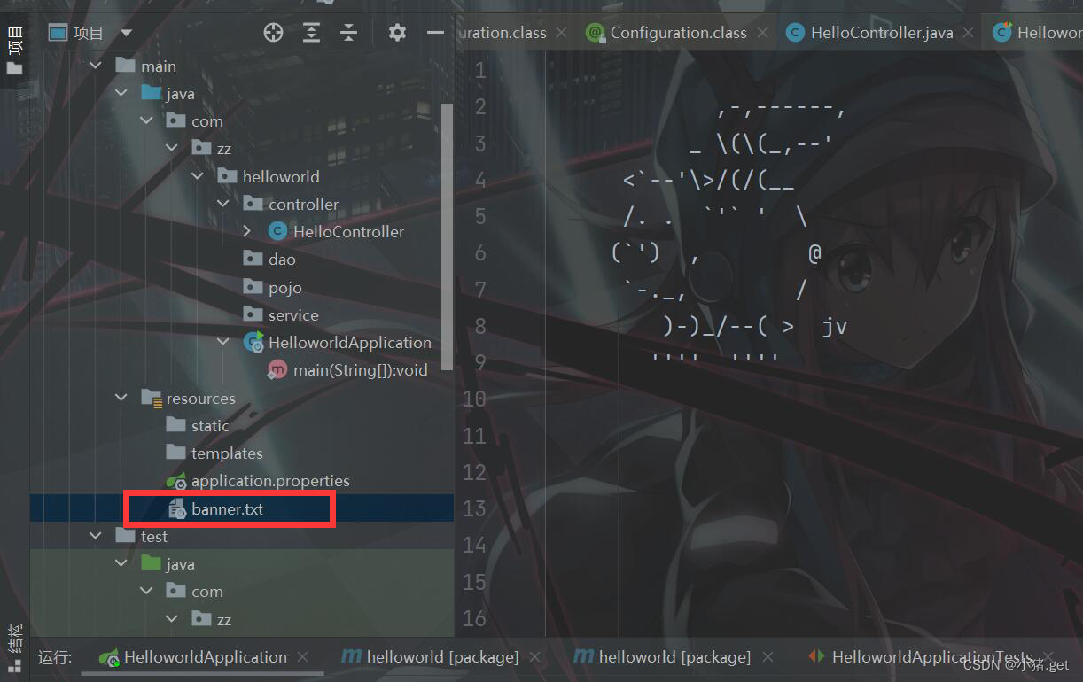Open the templates folder
The width and height of the screenshot is (1083, 682).
coord(227,453)
